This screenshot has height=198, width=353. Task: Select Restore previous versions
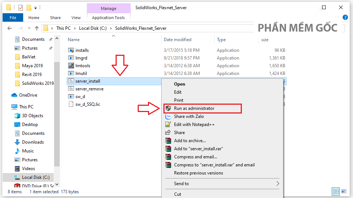click(x=198, y=173)
